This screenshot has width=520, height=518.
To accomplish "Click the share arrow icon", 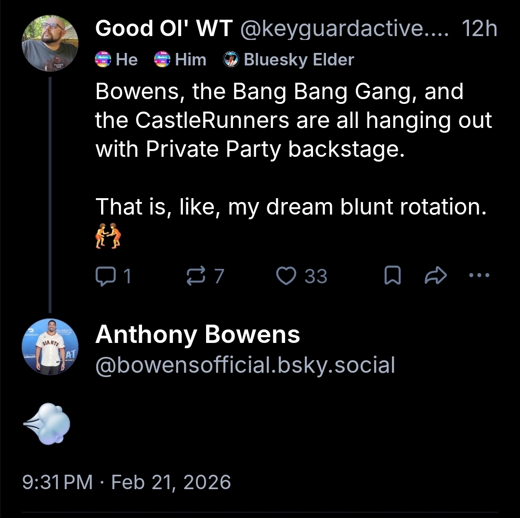I will click(436, 276).
